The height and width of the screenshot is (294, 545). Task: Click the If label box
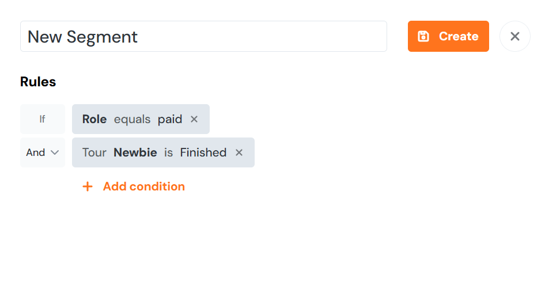(x=42, y=119)
